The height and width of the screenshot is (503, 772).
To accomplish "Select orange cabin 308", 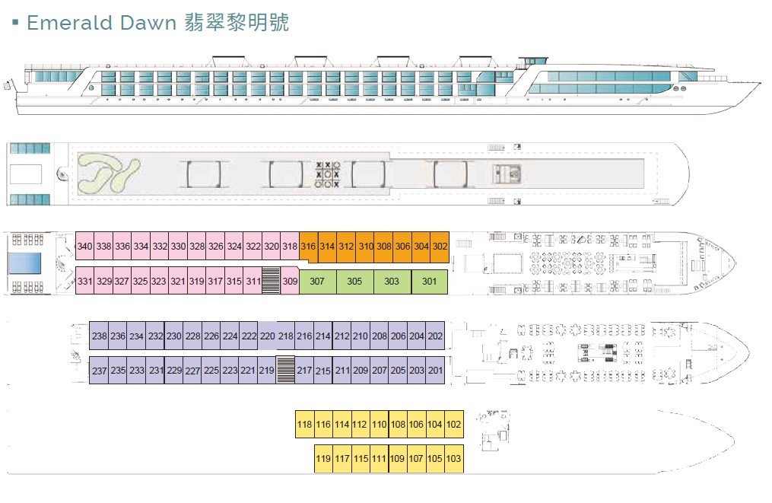I will point(383,246).
